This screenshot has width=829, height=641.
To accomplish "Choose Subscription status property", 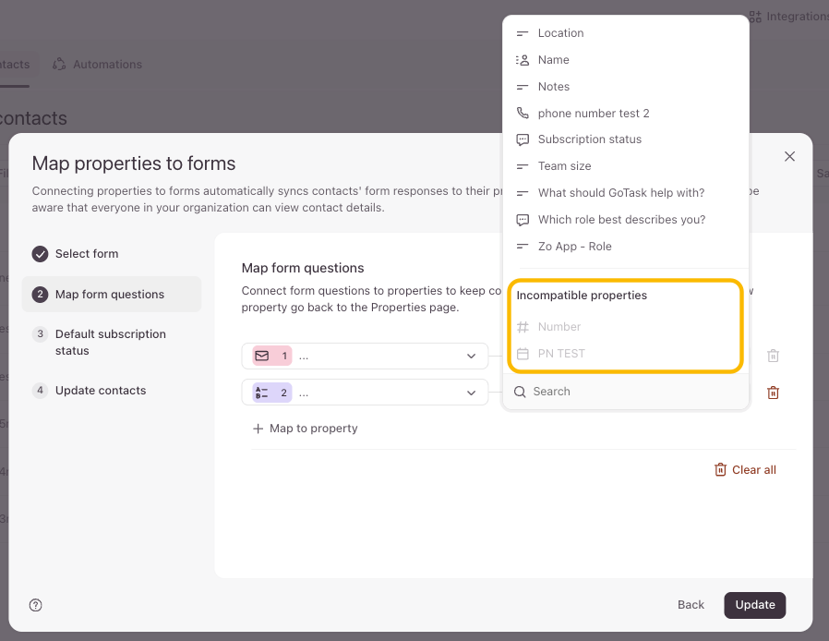I will 589,139.
